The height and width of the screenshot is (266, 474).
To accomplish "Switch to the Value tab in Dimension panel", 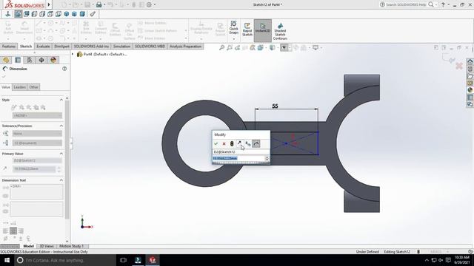I will click(x=6, y=87).
